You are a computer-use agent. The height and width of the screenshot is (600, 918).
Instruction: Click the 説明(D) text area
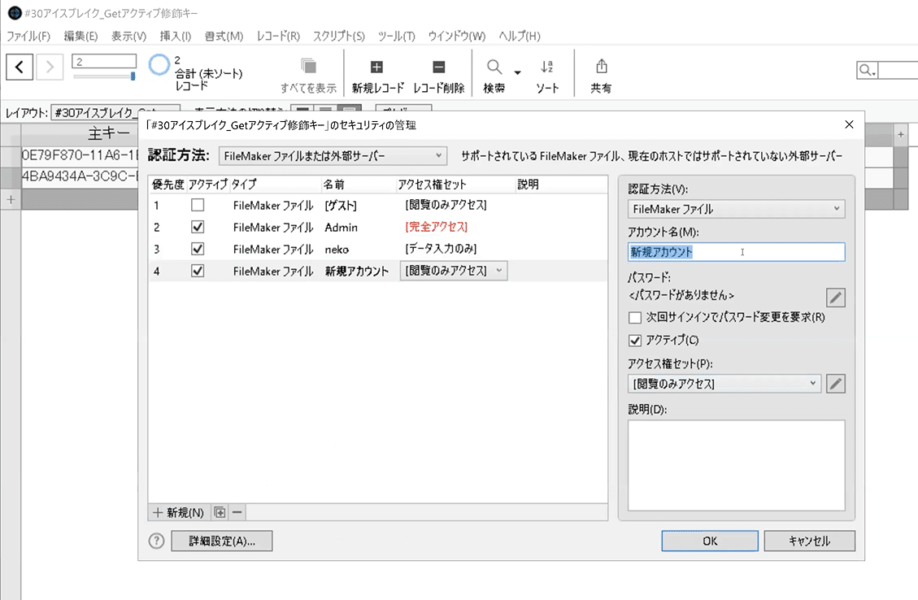point(736,465)
